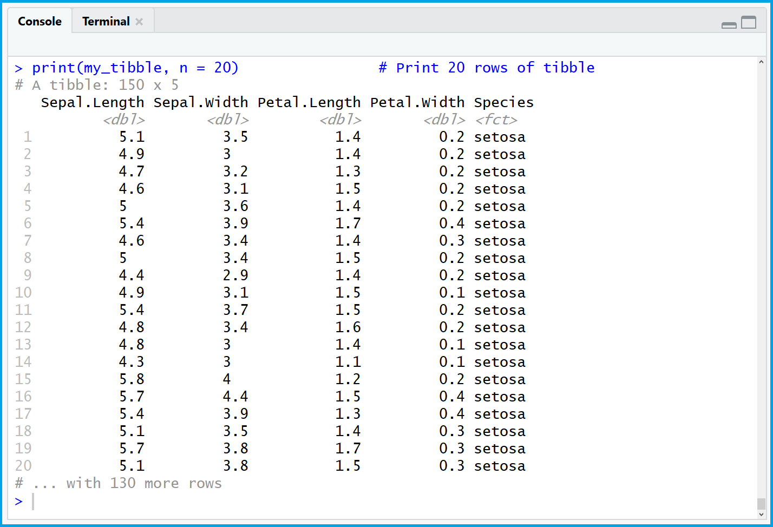Click the Sepal.Width value 2.9
Screen dimensions: 773x527
pyautogui.click(x=235, y=275)
